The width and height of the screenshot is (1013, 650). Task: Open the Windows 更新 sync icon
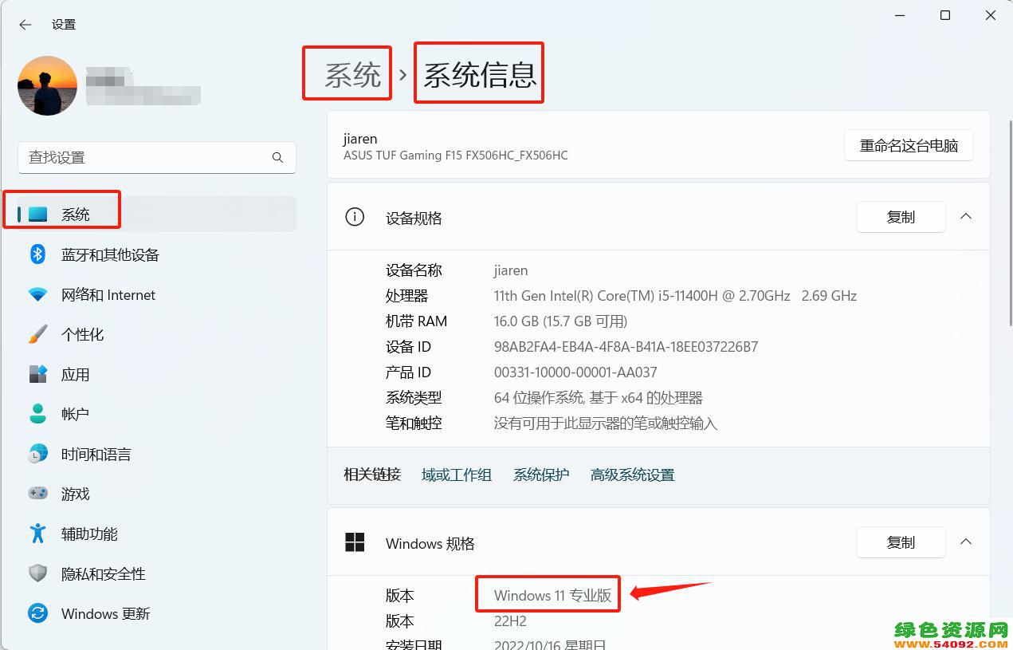[x=38, y=613]
